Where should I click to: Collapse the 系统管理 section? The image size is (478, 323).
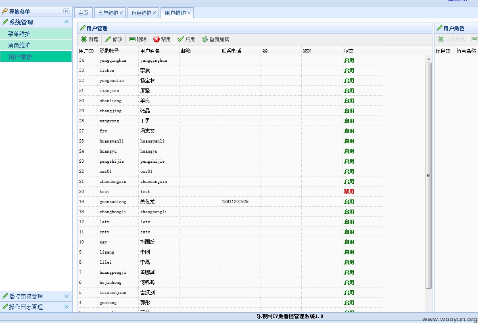click(x=67, y=22)
